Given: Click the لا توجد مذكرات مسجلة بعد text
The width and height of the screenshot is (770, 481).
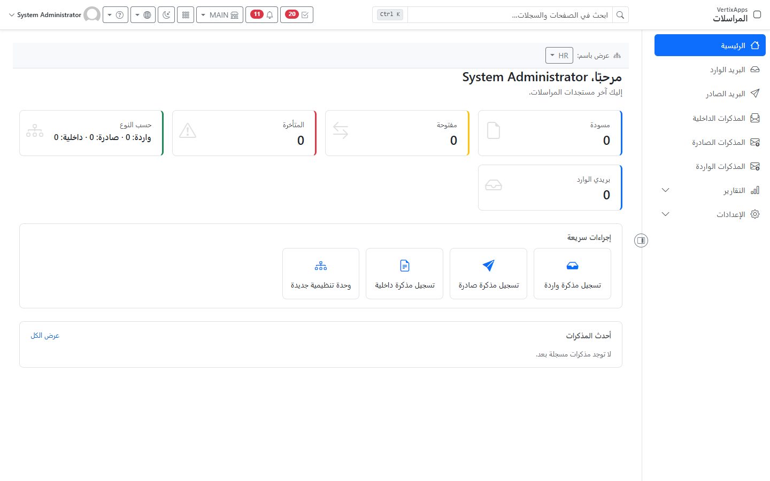Looking at the screenshot, I should (x=573, y=354).
